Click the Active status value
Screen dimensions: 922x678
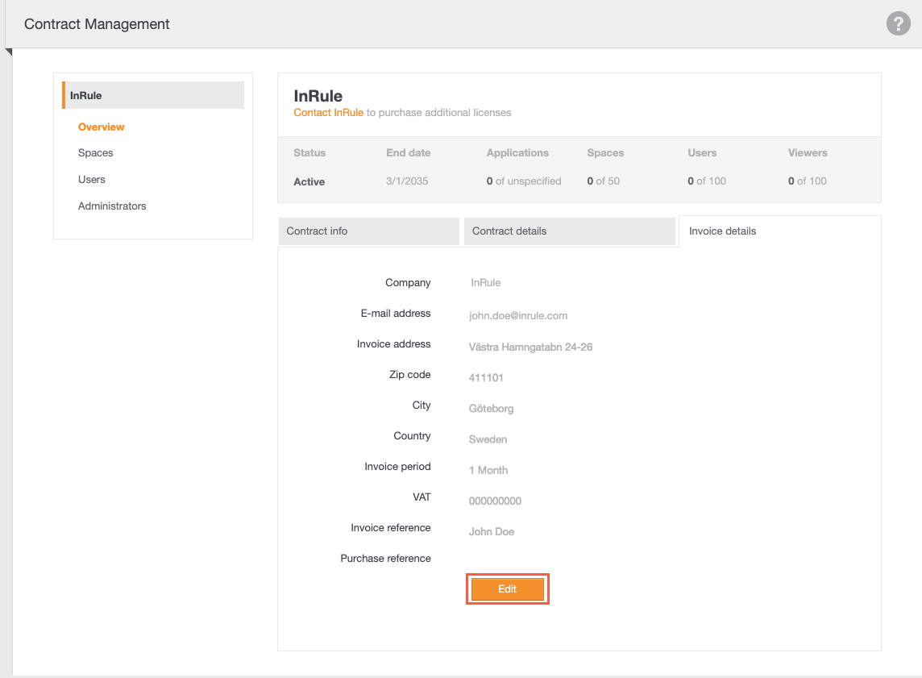pos(309,181)
